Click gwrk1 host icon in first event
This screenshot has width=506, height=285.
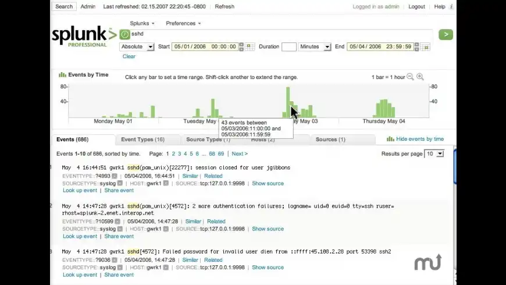166,183
